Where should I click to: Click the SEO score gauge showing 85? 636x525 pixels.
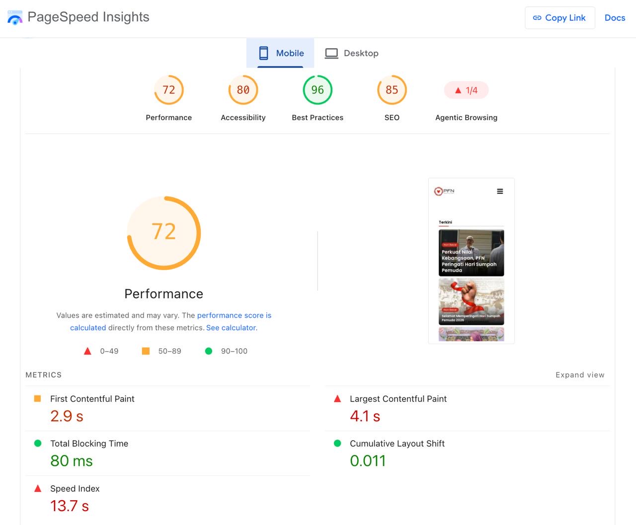392,90
